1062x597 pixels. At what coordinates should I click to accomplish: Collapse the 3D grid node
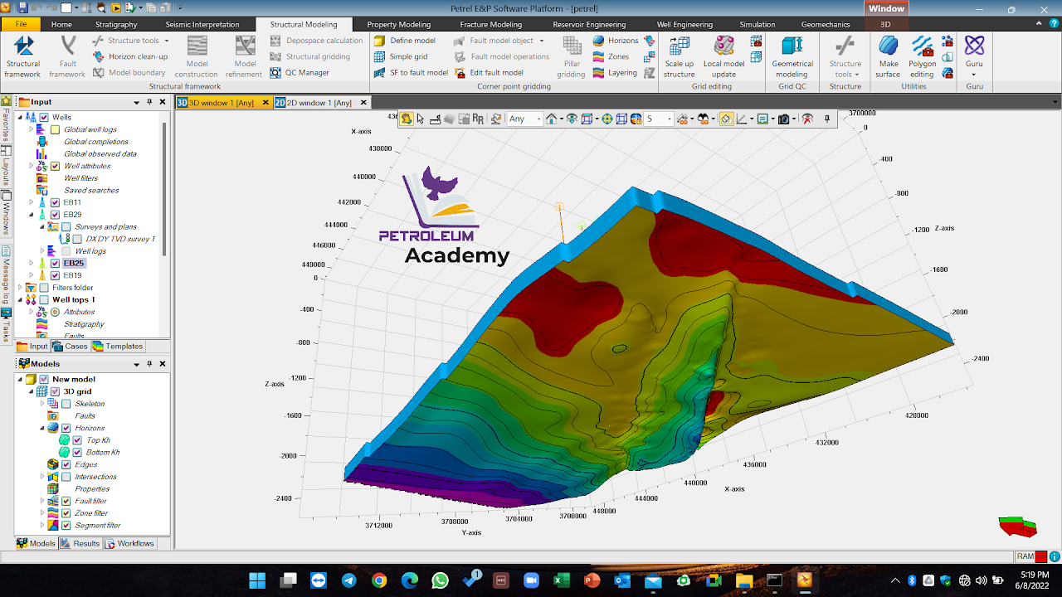click(32, 391)
